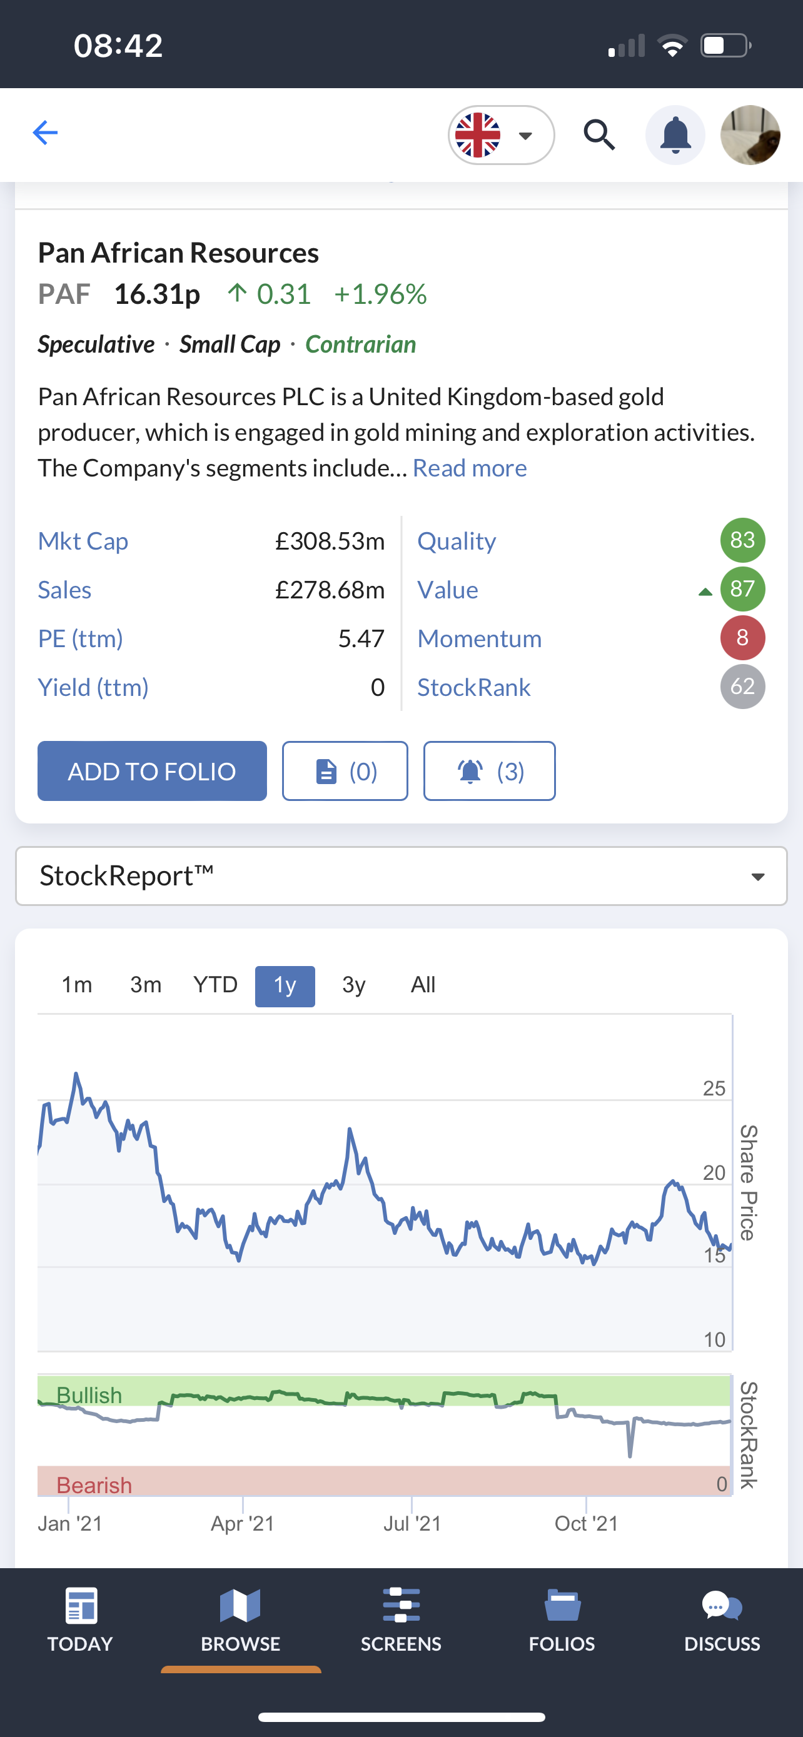The height and width of the screenshot is (1737, 803).
Task: Tap the Value score badge 87
Action: 742,588
